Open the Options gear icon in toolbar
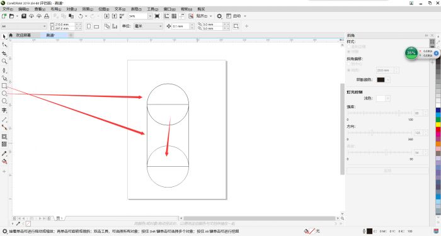Screen dimensions: 441x236 219,16
